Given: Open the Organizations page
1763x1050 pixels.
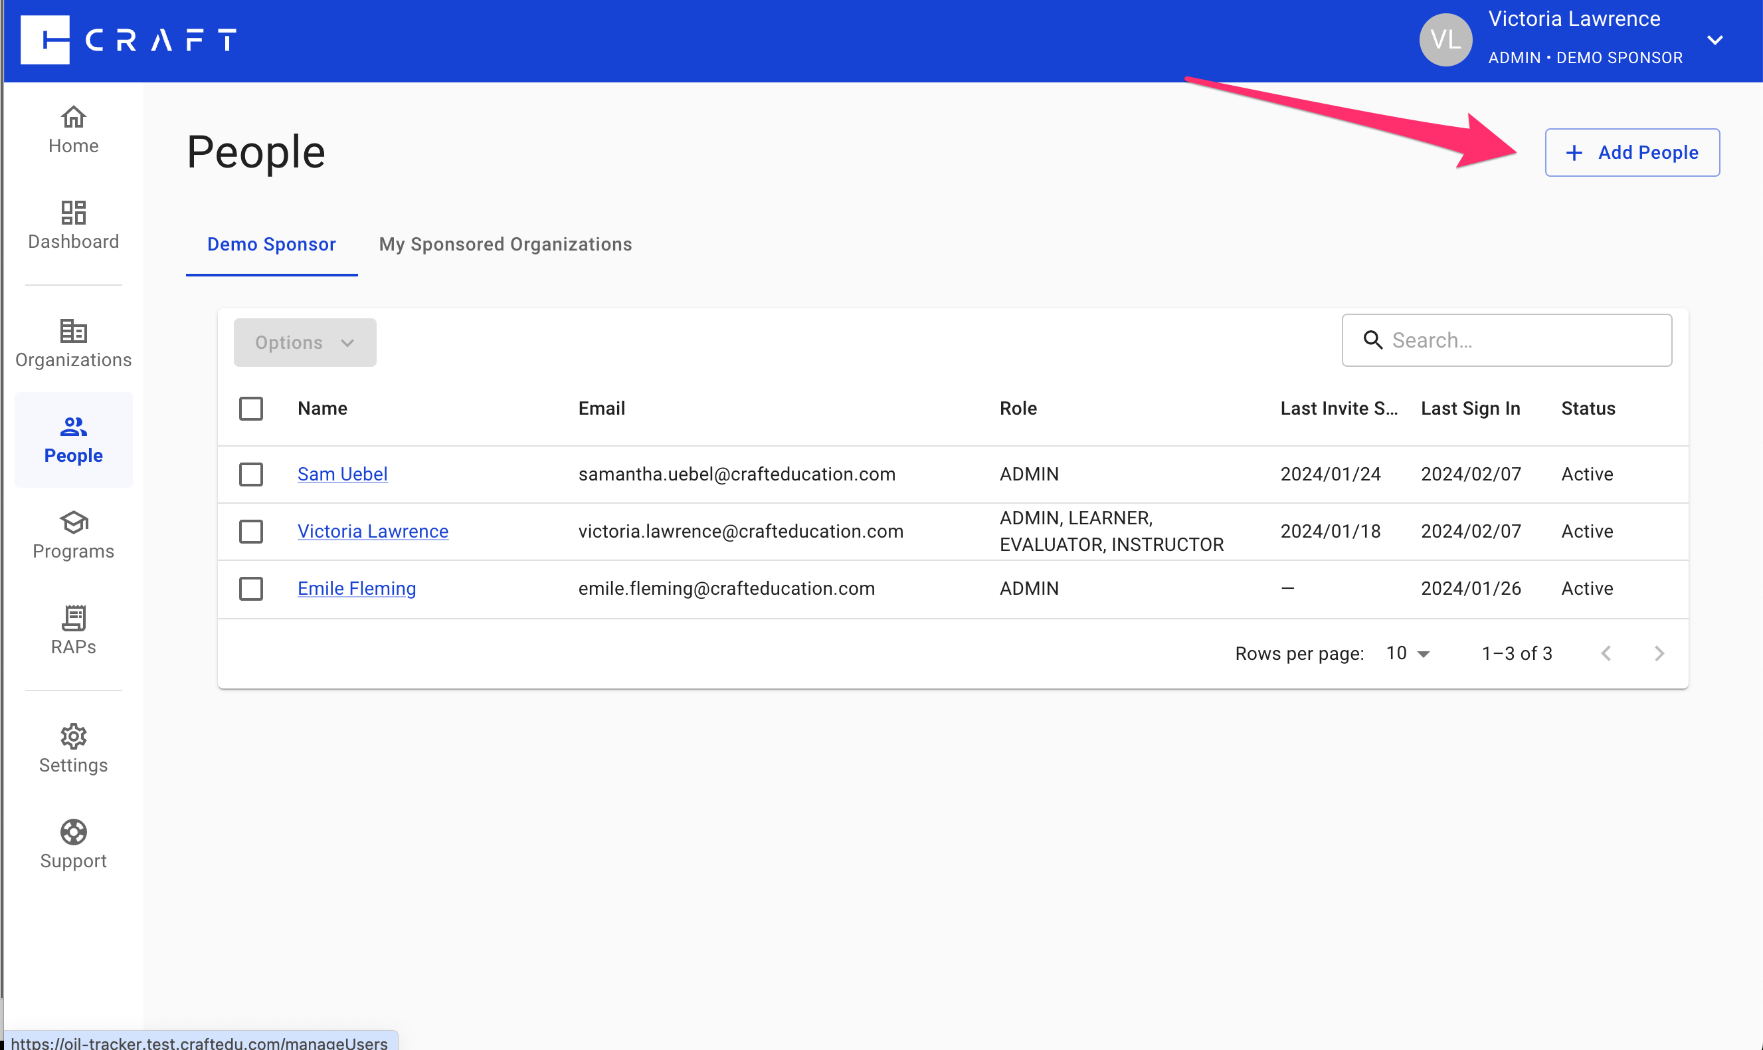Looking at the screenshot, I should pyautogui.click(x=73, y=342).
